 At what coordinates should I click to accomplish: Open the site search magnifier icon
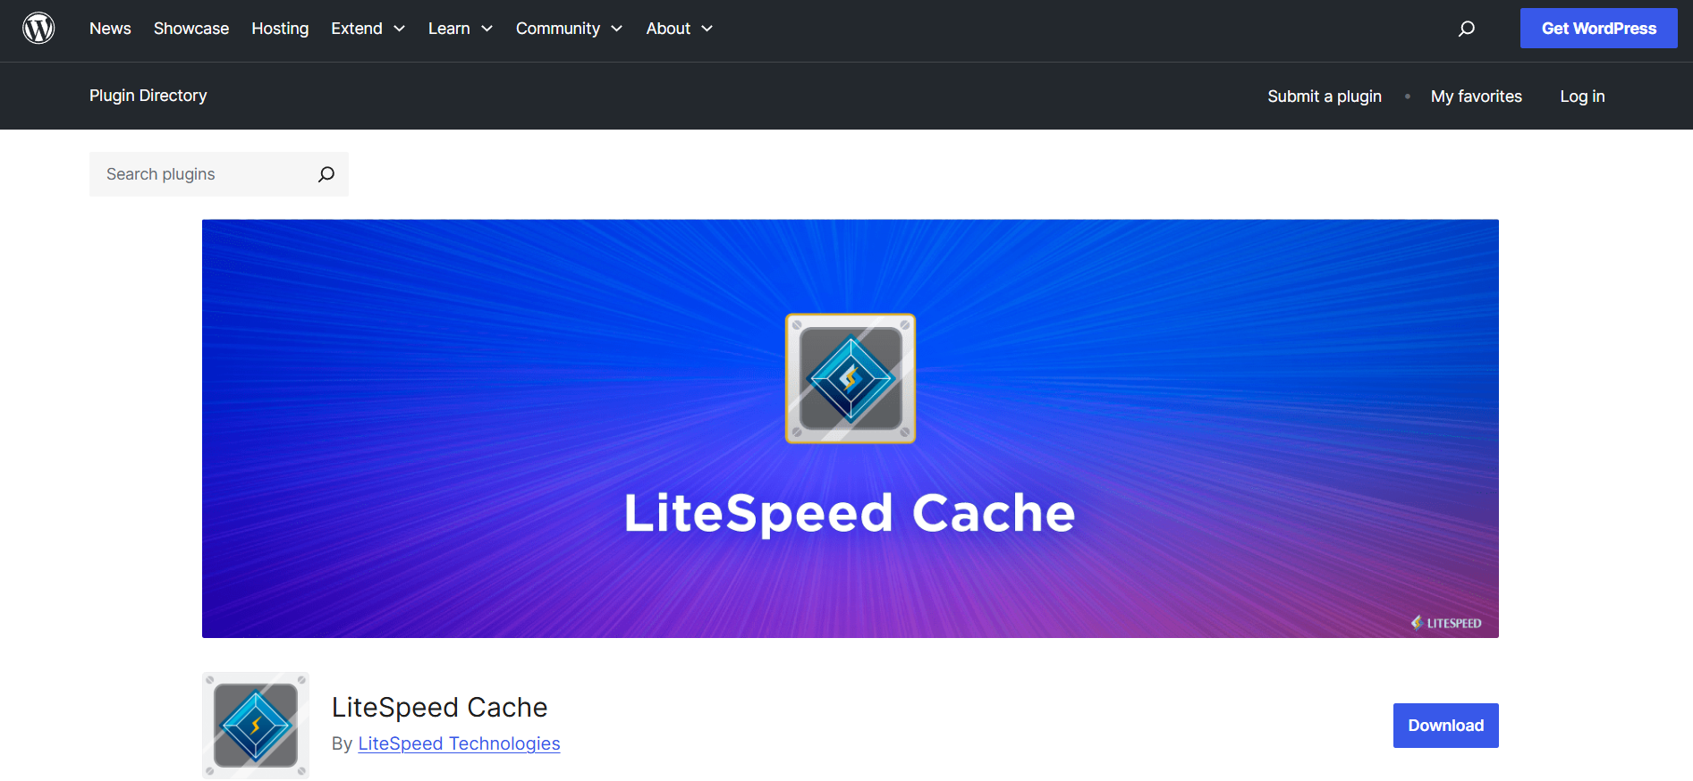coord(1467,29)
